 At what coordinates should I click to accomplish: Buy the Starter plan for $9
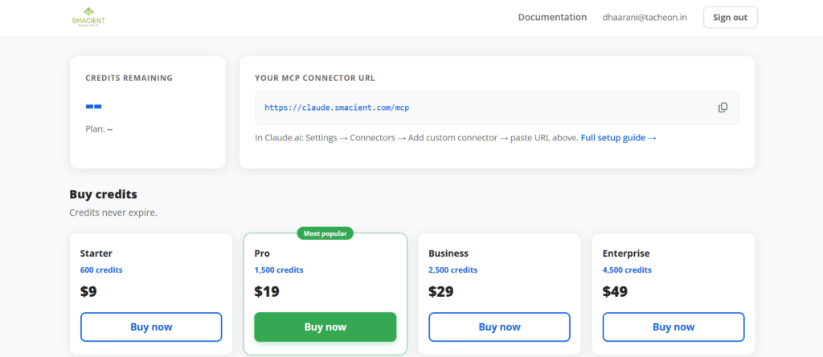coord(151,327)
